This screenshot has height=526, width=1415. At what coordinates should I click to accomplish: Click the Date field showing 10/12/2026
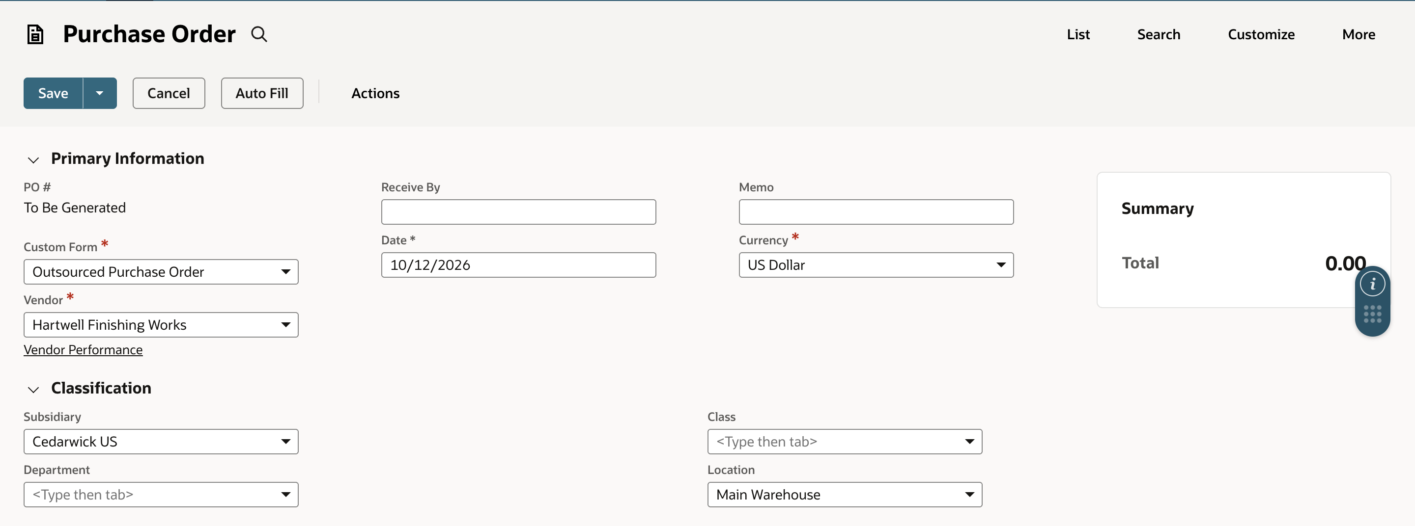pos(518,265)
